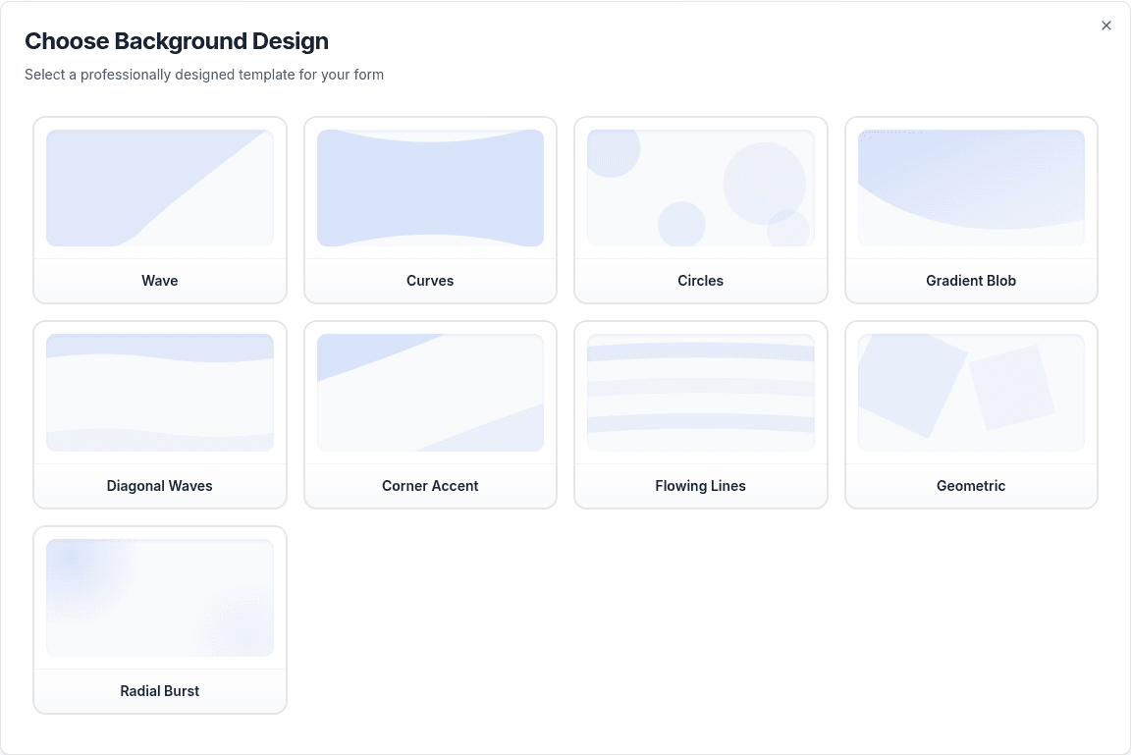Click the Gradient Blob label text
This screenshot has height=755, width=1131.
971,280
